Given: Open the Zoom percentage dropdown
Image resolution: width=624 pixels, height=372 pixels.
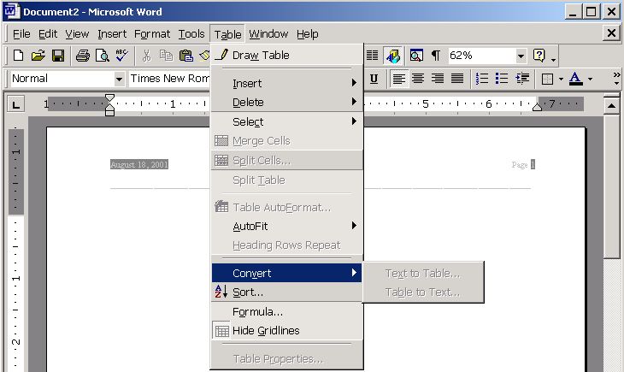Looking at the screenshot, I should click(x=521, y=56).
